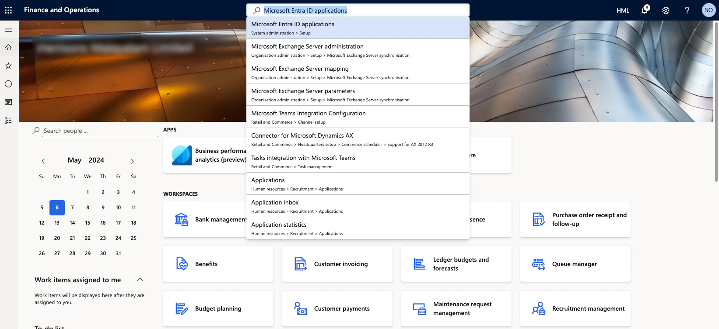719x329 pixels.
Task: Go to Home in left sidebar
Action: click(8, 48)
